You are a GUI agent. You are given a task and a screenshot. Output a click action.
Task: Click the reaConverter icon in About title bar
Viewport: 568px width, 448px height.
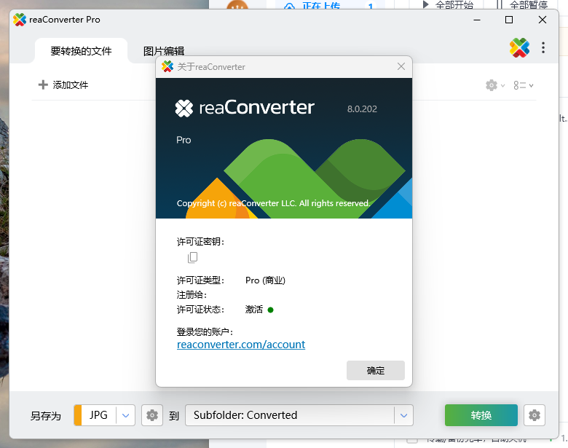coord(167,67)
